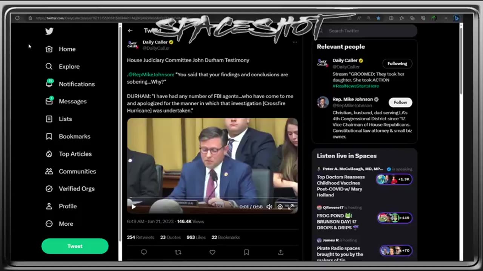Seek on the video progress bar
Viewport: 483px width, 271px height.
pos(212,198)
